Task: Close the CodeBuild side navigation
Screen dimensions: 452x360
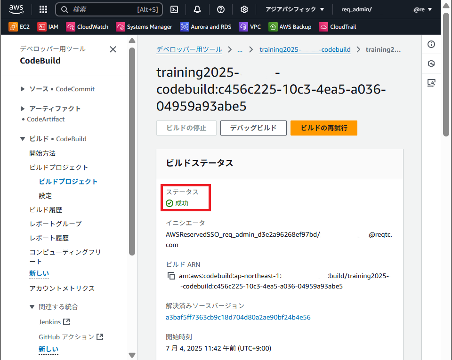Action: pos(113,49)
